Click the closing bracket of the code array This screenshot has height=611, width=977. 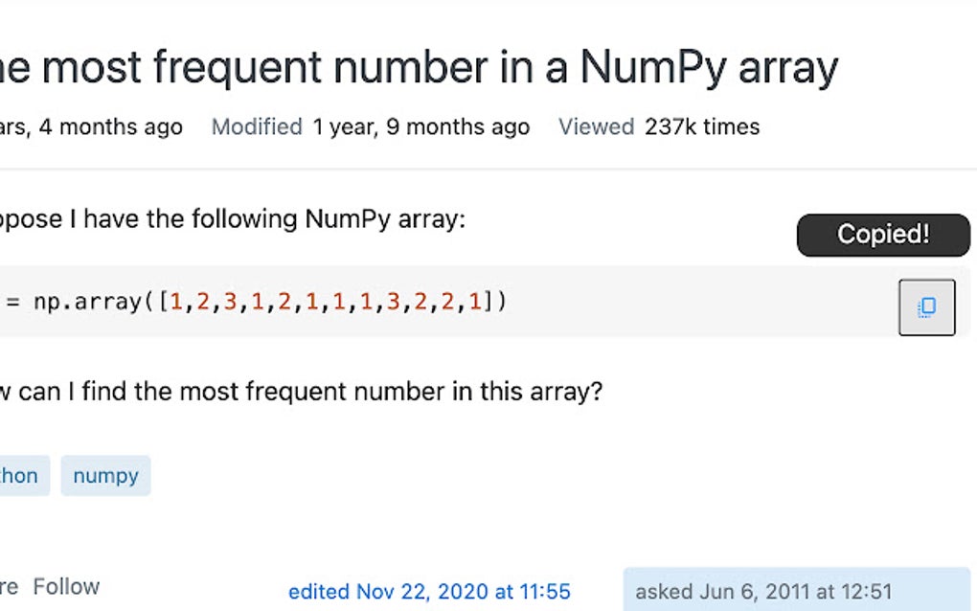(x=489, y=303)
